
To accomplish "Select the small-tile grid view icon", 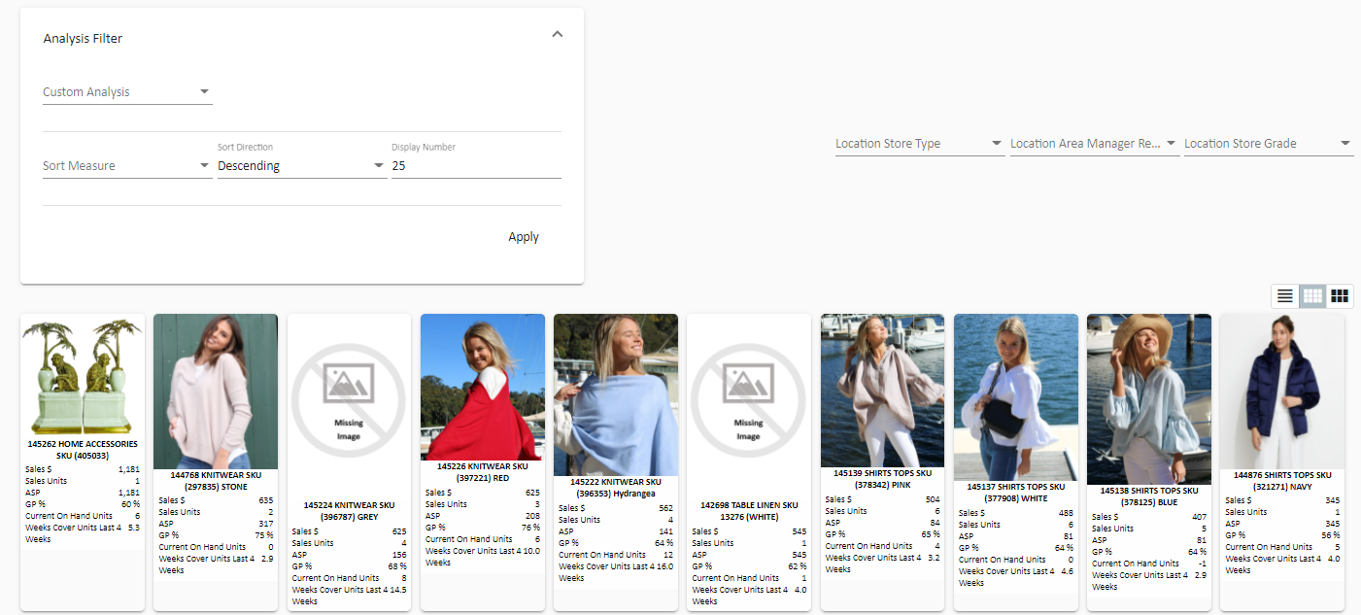I will 1312,295.
